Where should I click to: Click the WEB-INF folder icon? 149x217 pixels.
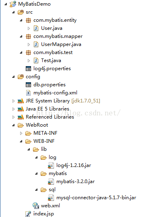tap(28, 141)
